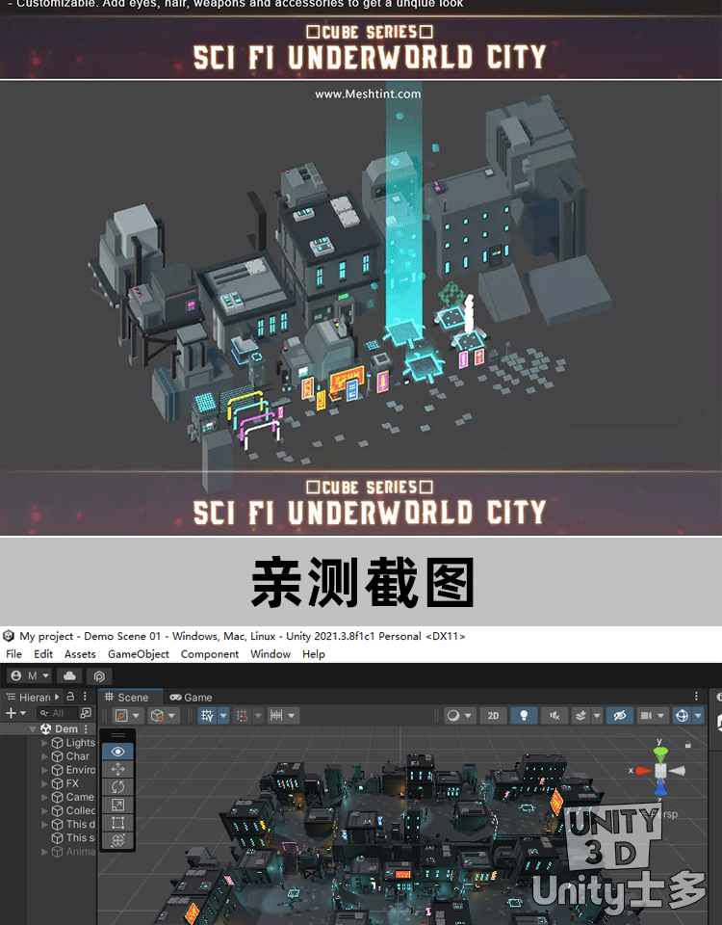Screen dimensions: 722x925
Task: Open the Dem scene row three-dot menu
Action: (86, 729)
